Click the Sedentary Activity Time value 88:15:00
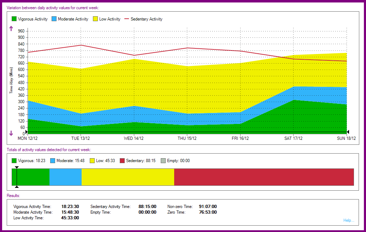The height and width of the screenshot is (232, 366). click(x=147, y=206)
